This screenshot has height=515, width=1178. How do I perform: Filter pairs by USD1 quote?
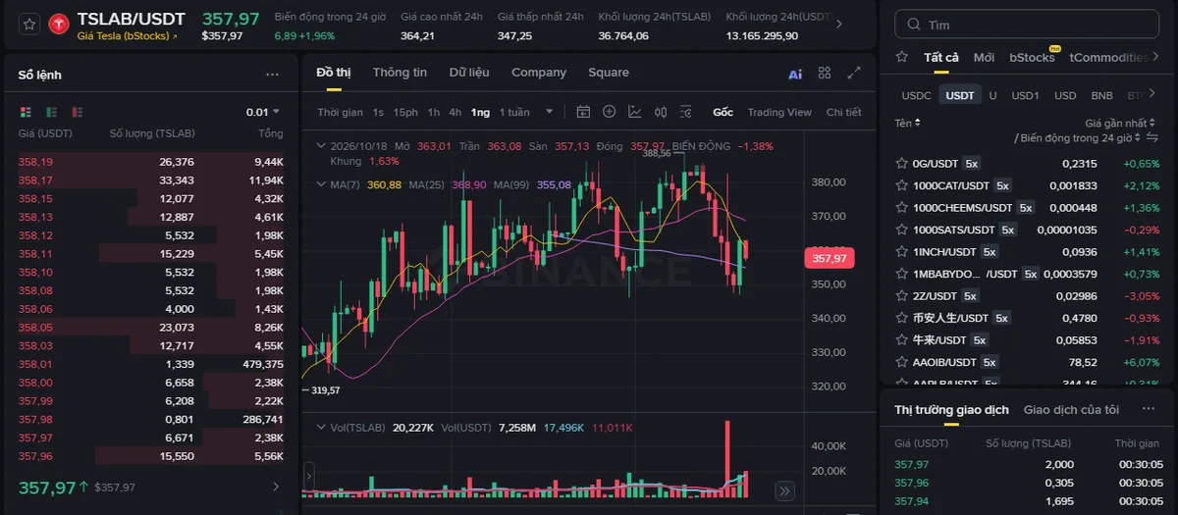click(x=1025, y=95)
